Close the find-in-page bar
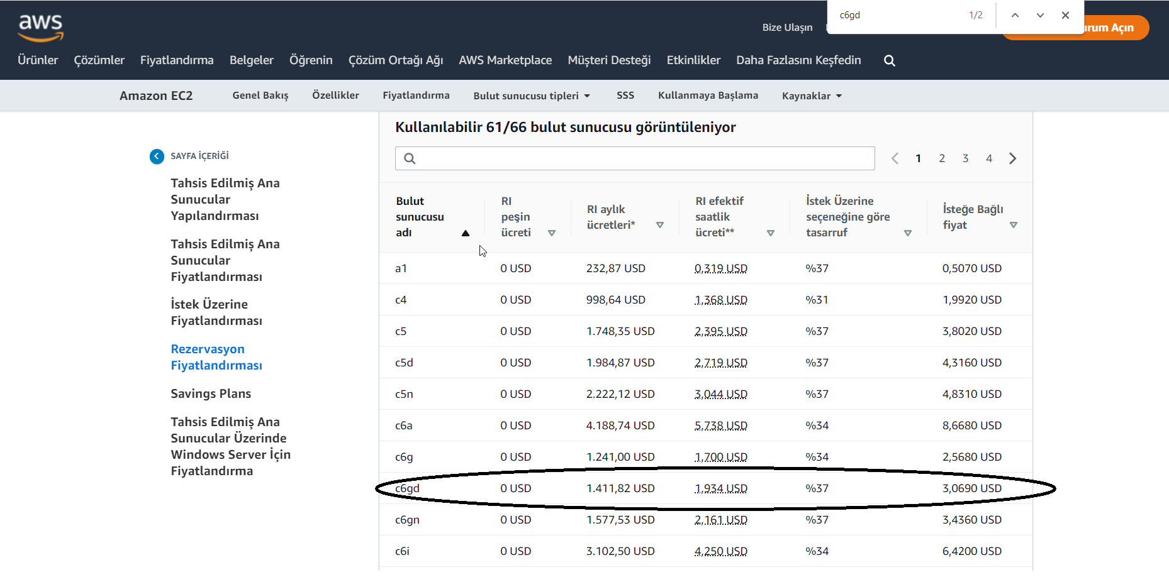Viewport: 1169px width, 582px height. coord(1065,15)
